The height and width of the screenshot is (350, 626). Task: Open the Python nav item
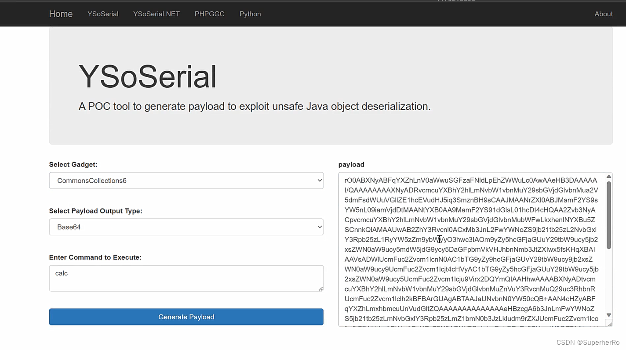click(250, 14)
